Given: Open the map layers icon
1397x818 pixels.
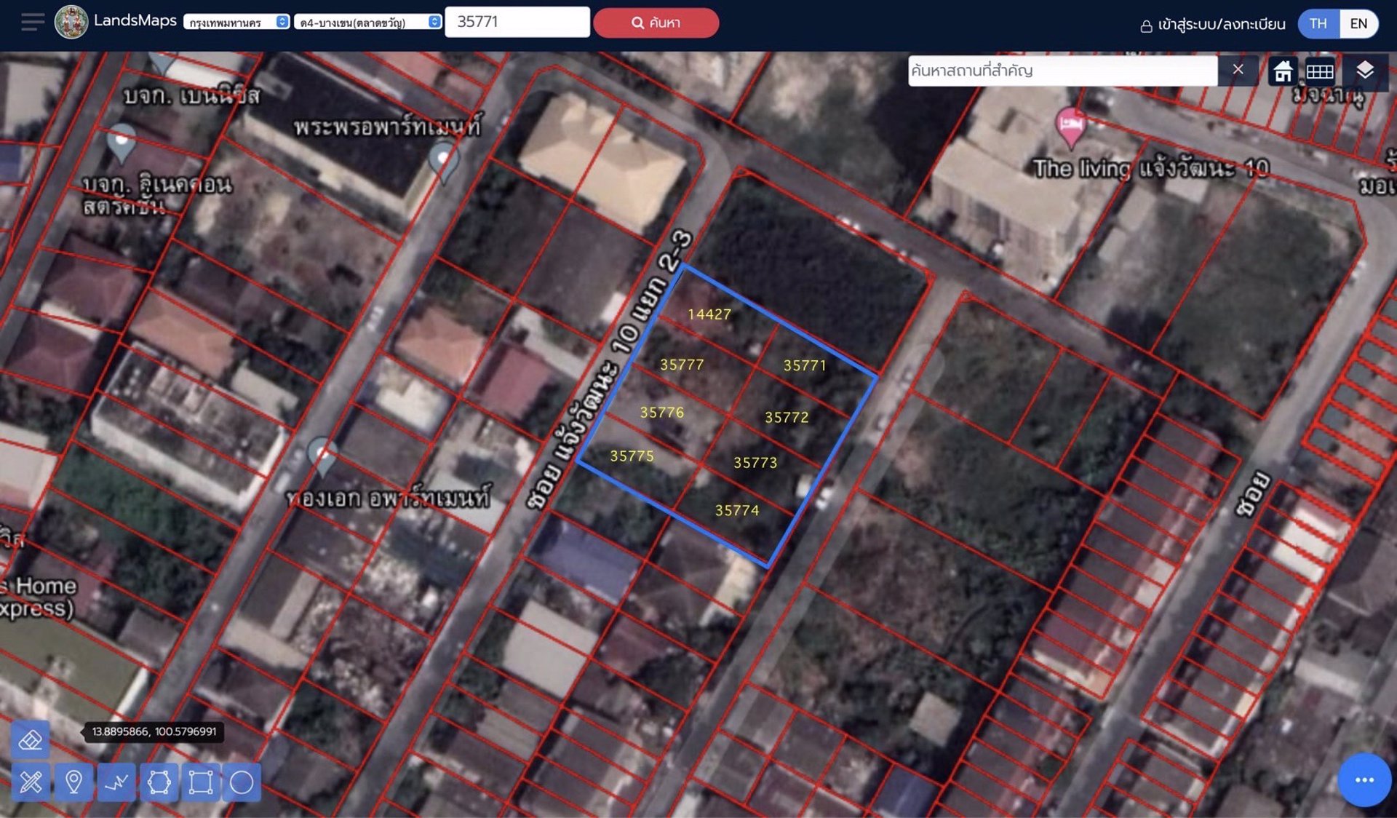Looking at the screenshot, I should [1365, 71].
